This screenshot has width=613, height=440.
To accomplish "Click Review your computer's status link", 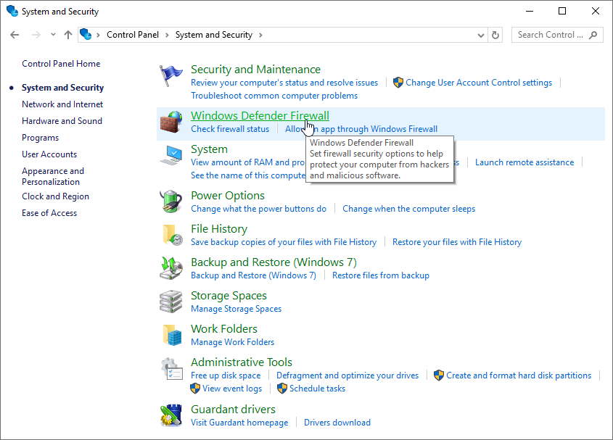I will pyautogui.click(x=284, y=83).
